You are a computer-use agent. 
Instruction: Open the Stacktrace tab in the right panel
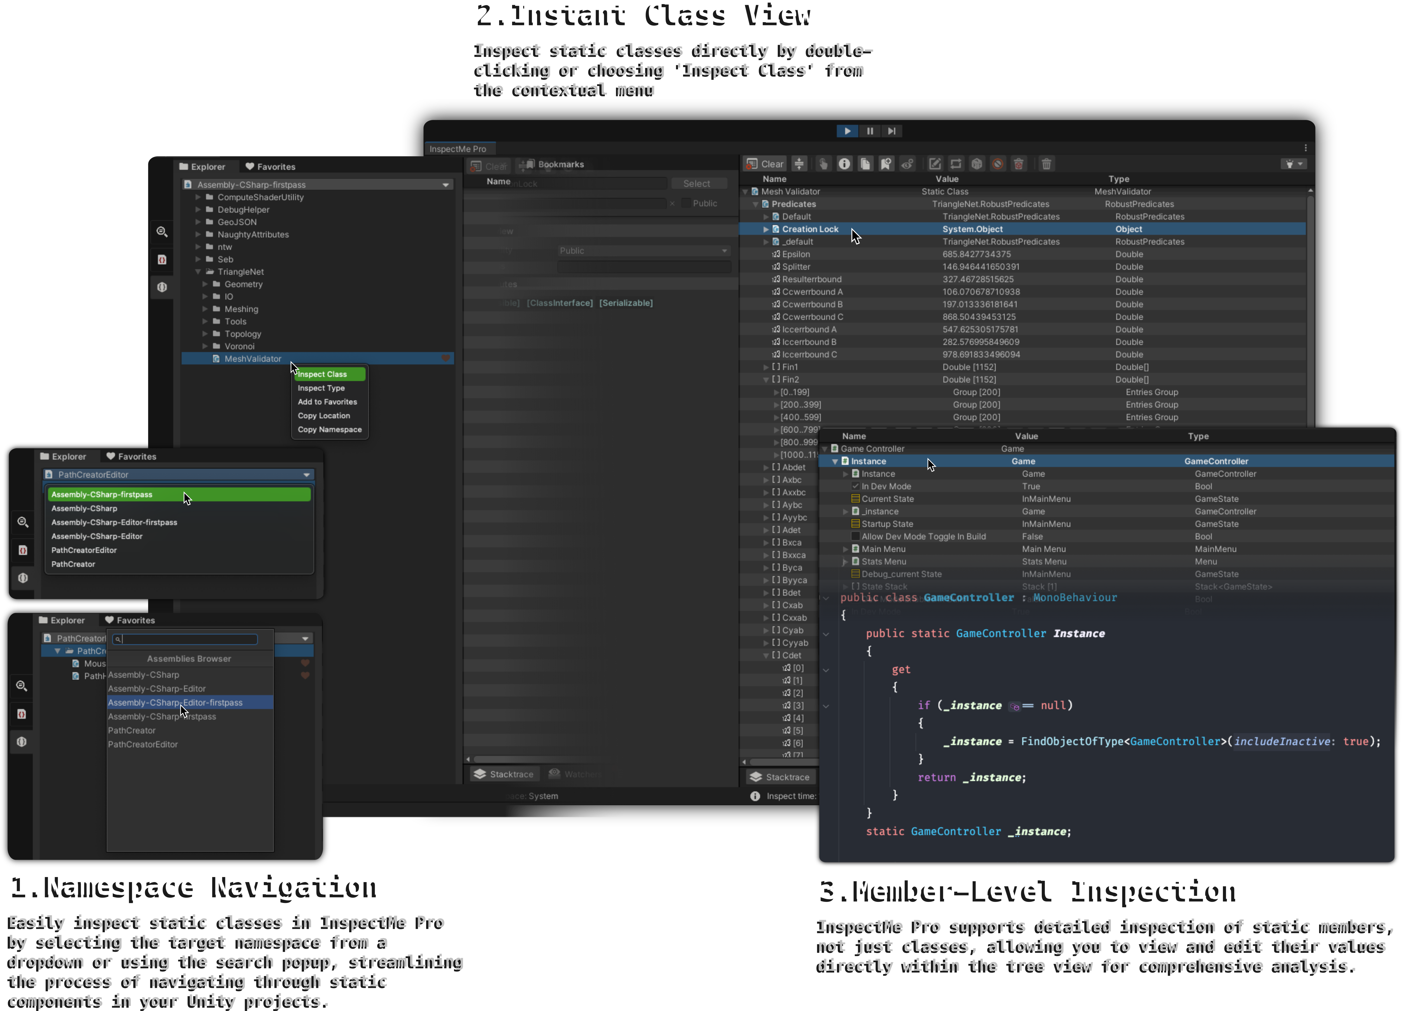(x=781, y=777)
